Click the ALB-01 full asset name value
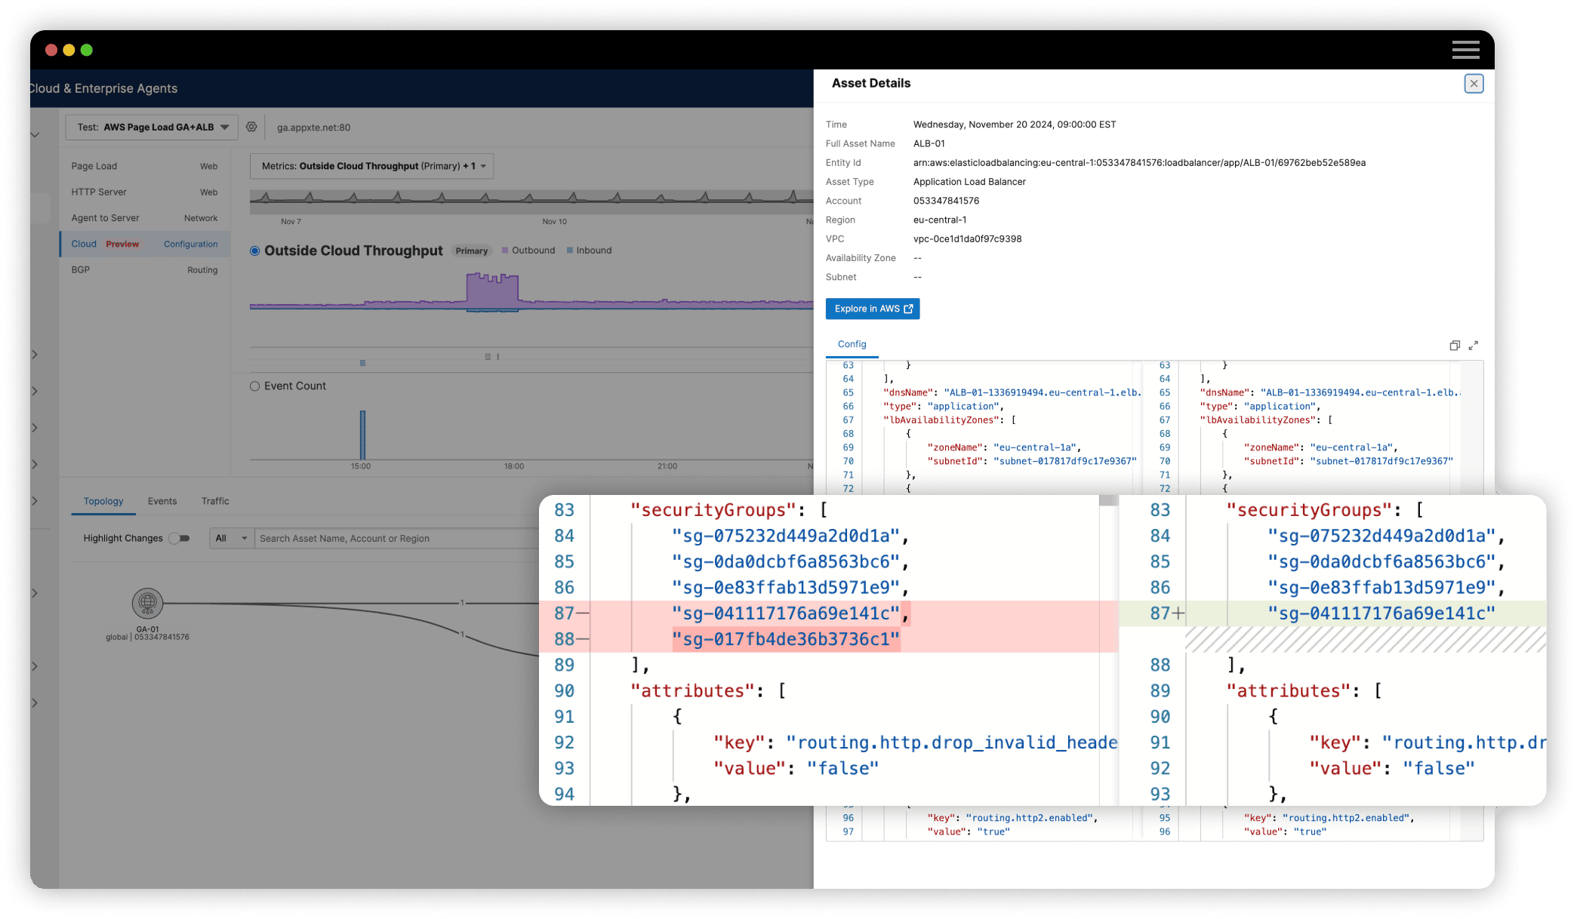The height and width of the screenshot is (919, 1577). [x=929, y=143]
